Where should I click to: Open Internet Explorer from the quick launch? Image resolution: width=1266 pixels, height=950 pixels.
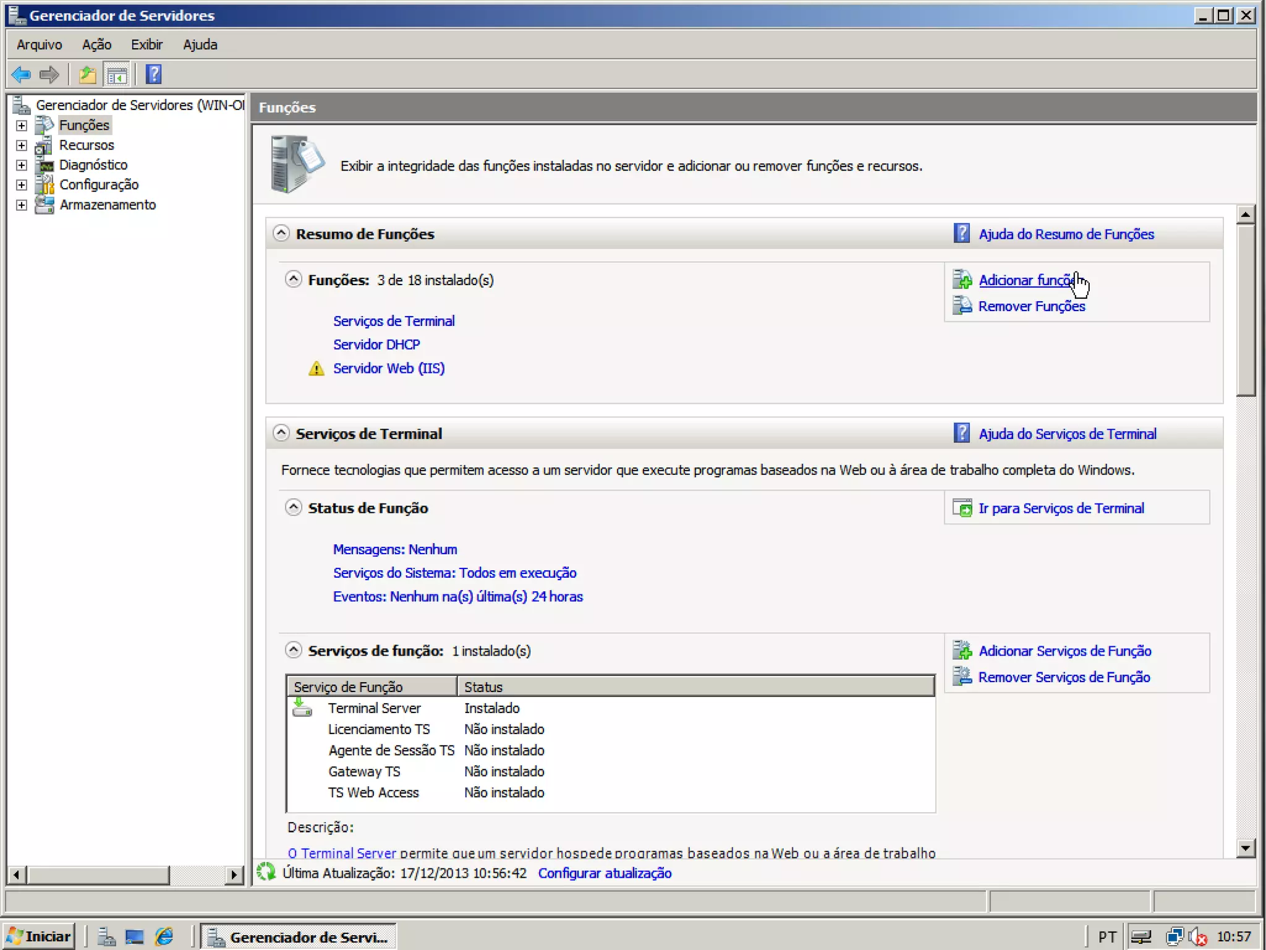[164, 937]
